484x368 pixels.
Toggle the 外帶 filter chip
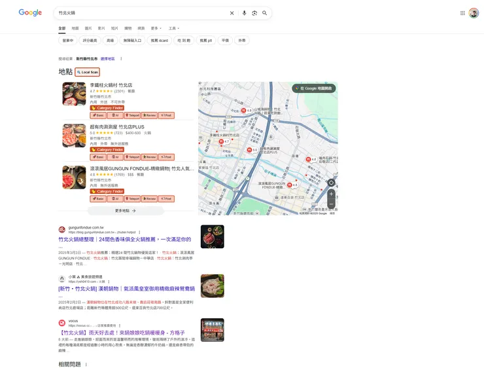pyautogui.click(x=242, y=41)
